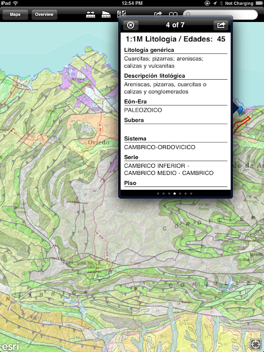Tap the '4 of 7' popup title
The width and height of the screenshot is (264, 352).
click(175, 25)
